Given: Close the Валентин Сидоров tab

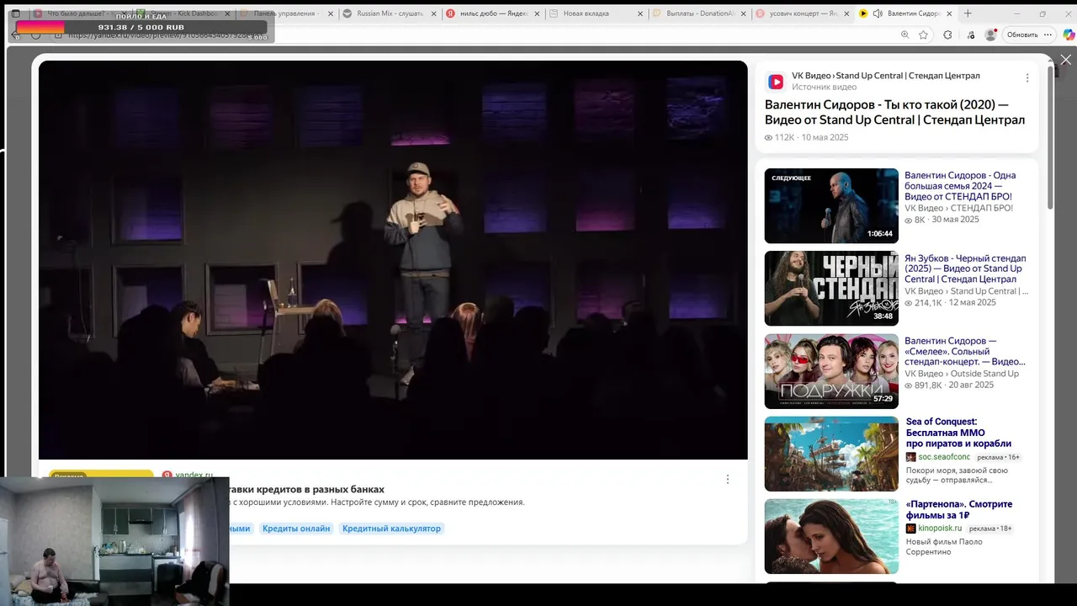Looking at the screenshot, I should (948, 13).
